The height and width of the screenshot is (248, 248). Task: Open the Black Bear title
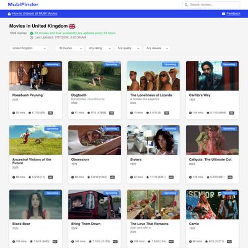click(x=21, y=224)
